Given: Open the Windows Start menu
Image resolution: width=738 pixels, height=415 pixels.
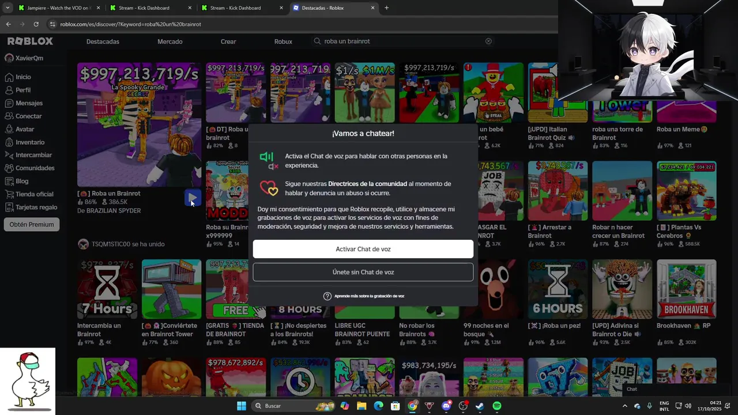Looking at the screenshot, I should pyautogui.click(x=242, y=406).
